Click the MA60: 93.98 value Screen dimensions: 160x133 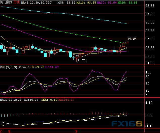click(x=127, y=3)
